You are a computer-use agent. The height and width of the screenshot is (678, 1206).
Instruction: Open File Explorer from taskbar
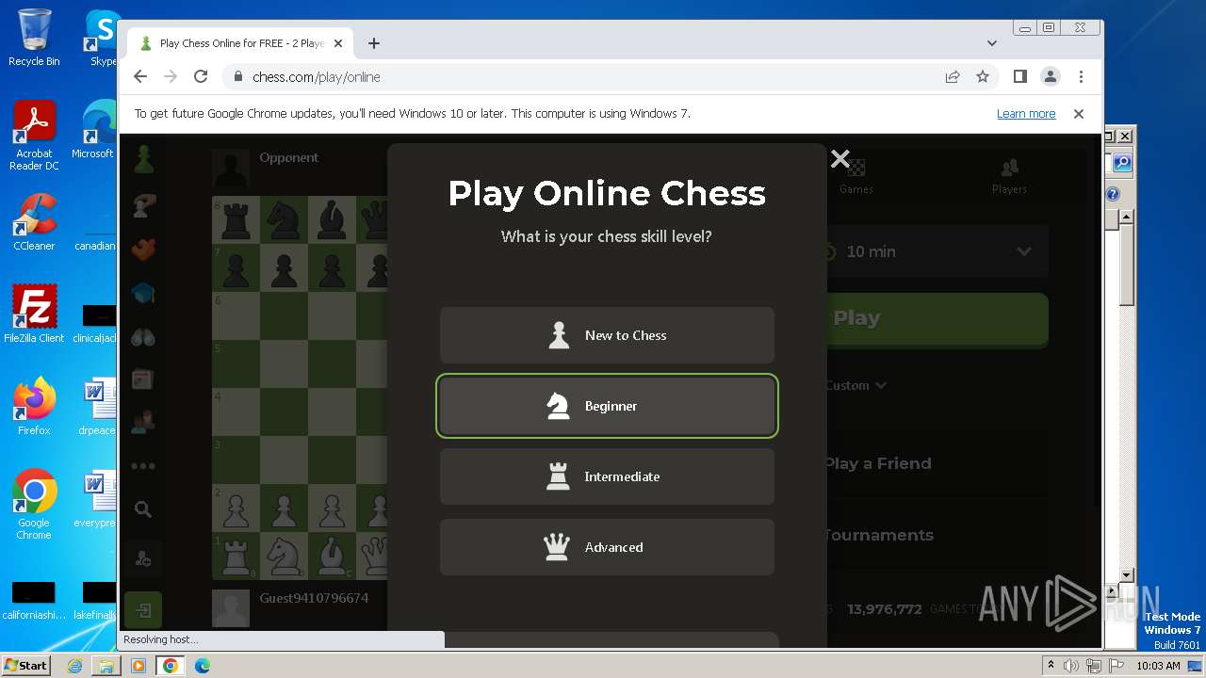point(106,666)
